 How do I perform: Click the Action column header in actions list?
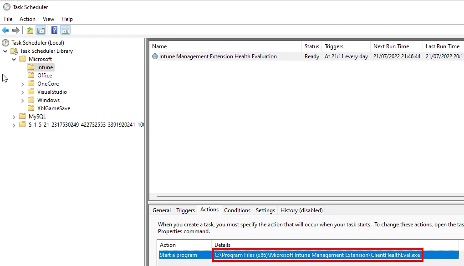(x=184, y=245)
